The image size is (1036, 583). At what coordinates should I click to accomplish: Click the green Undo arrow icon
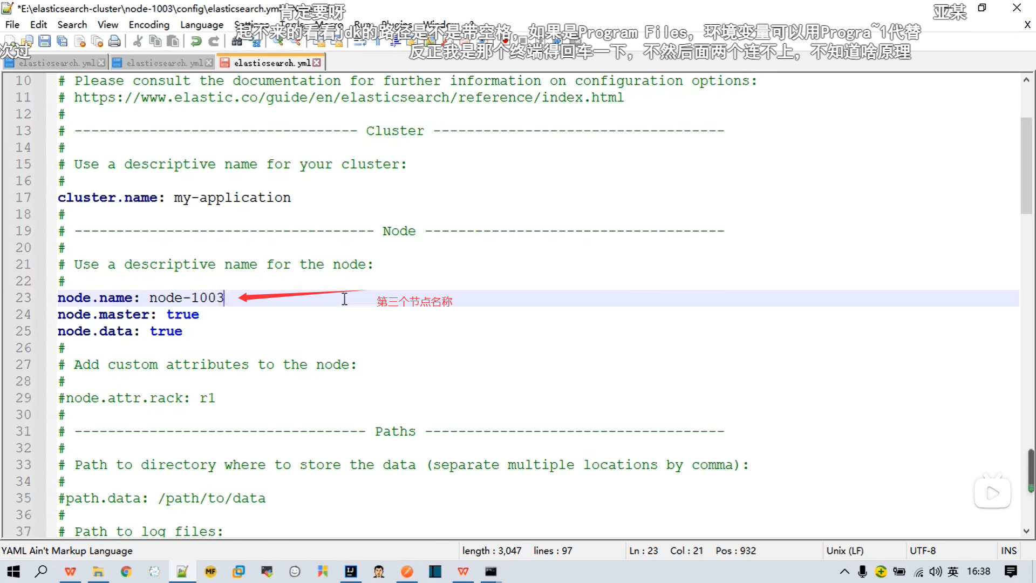coord(196,41)
